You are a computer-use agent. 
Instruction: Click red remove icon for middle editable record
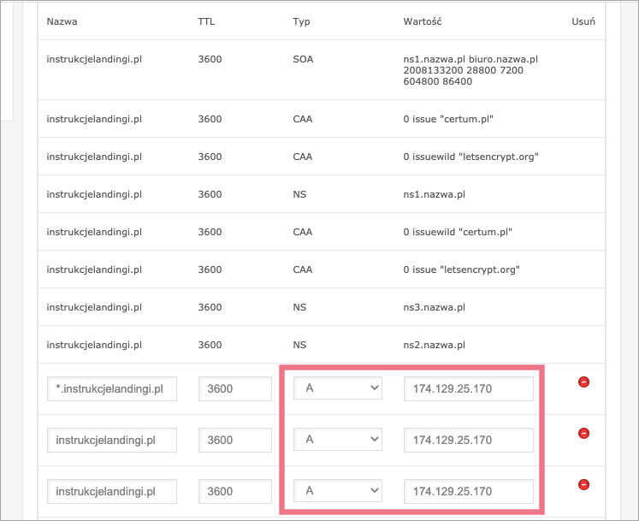pos(584,434)
